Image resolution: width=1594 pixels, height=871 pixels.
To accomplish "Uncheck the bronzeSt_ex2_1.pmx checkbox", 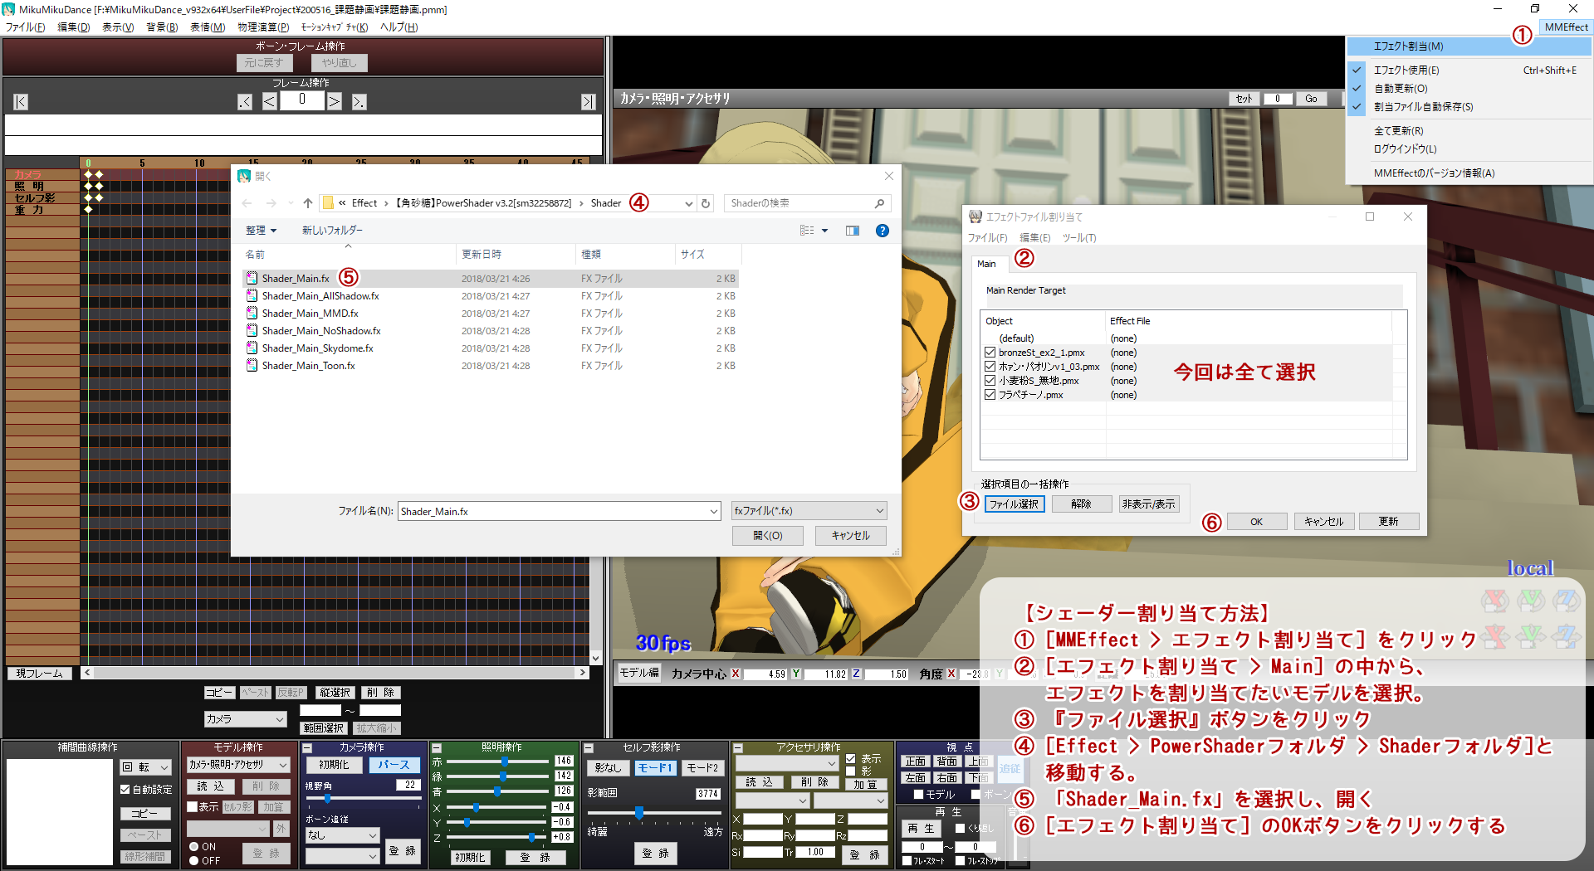I will [x=990, y=352].
